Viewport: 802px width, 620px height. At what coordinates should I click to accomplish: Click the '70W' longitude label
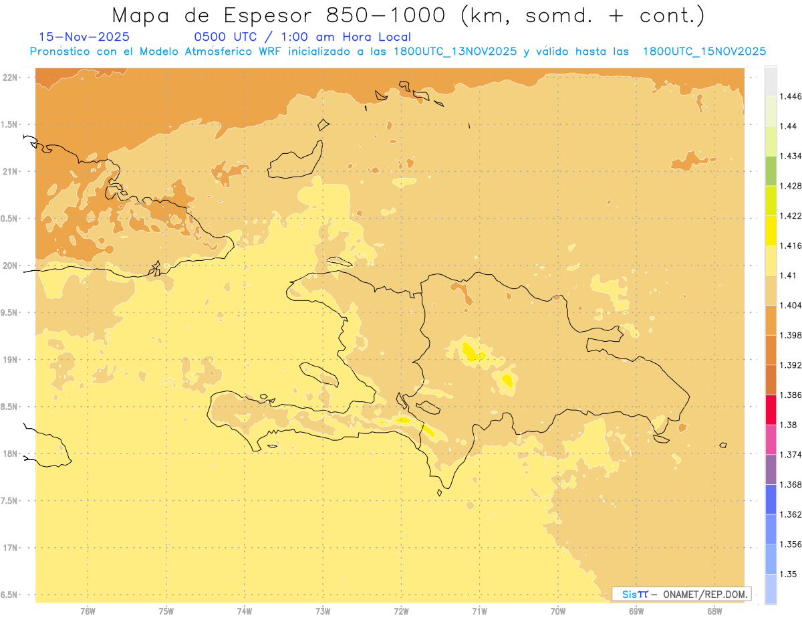pyautogui.click(x=558, y=611)
